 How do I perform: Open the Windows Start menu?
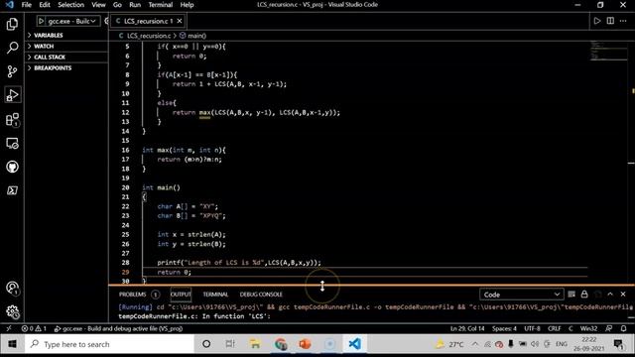tap(12, 344)
